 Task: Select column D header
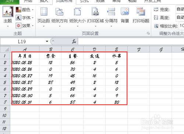tap(95, 49)
